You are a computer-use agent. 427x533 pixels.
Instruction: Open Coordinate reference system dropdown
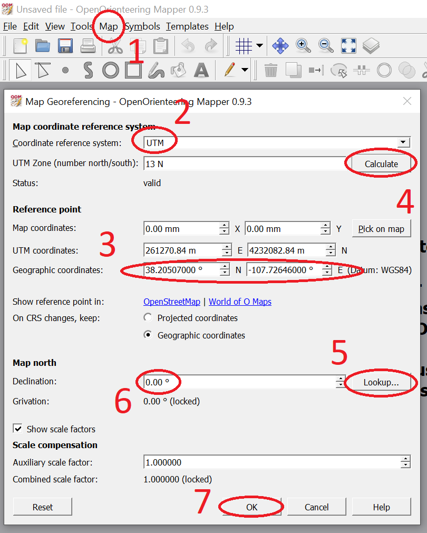pos(403,143)
